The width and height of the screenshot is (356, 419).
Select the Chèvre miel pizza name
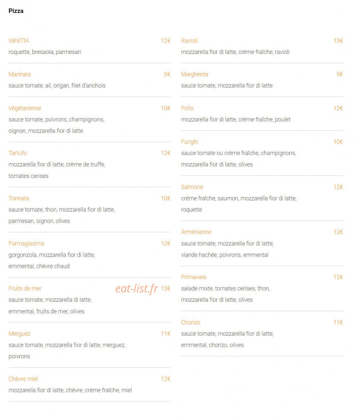[x=23, y=379]
